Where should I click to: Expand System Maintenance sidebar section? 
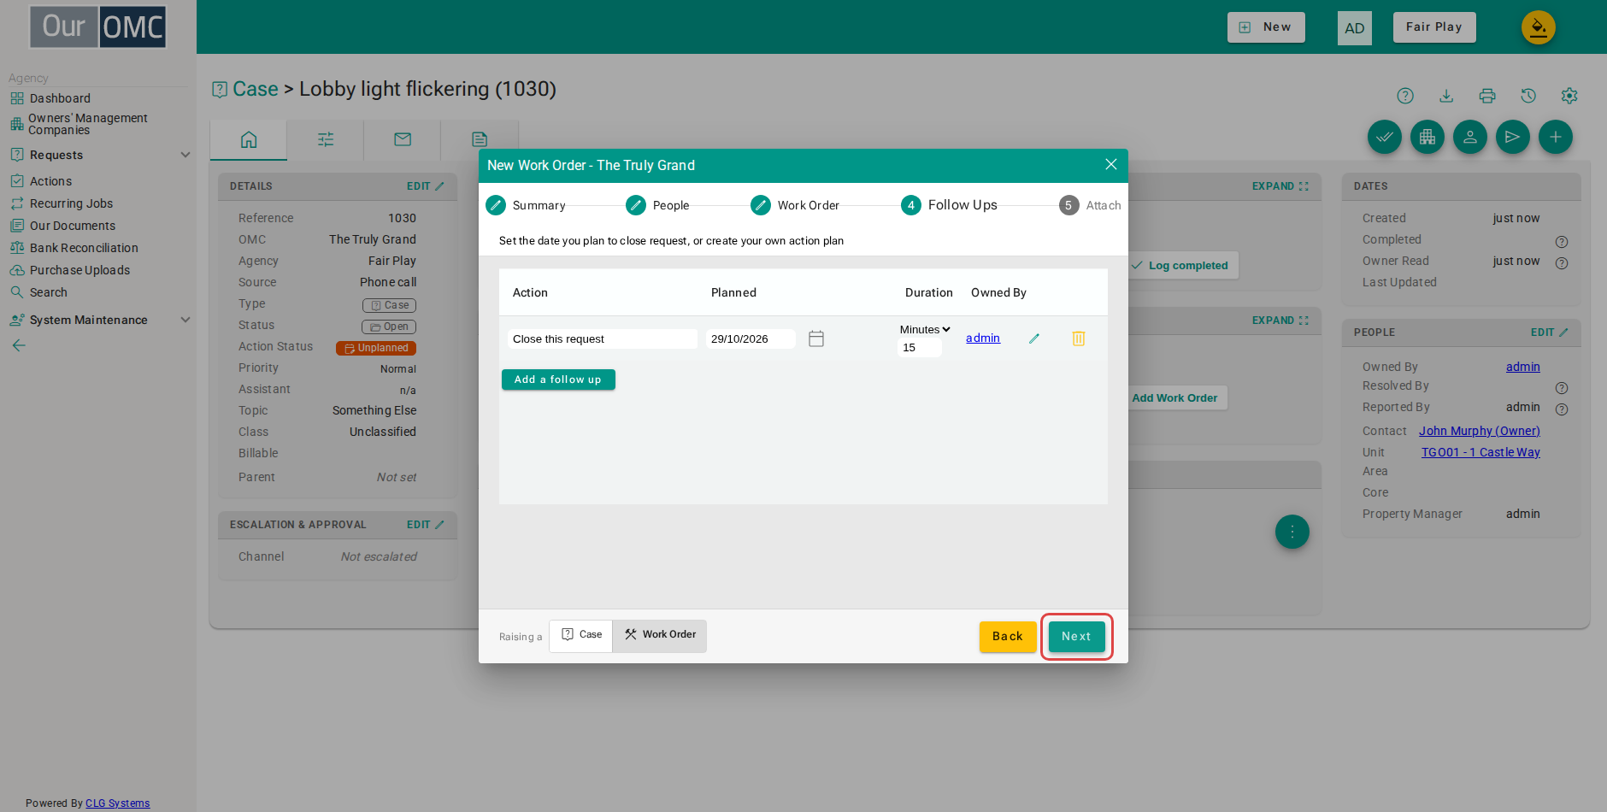(99, 320)
